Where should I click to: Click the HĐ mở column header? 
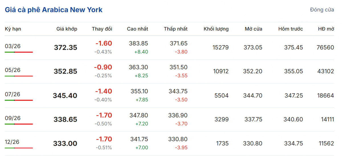(326, 29)
